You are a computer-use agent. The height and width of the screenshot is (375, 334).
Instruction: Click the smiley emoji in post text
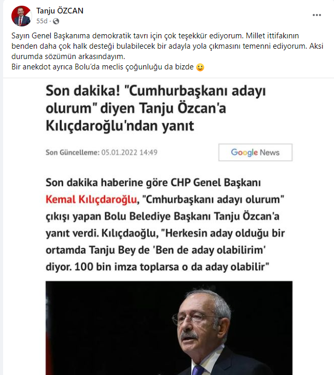(x=200, y=67)
